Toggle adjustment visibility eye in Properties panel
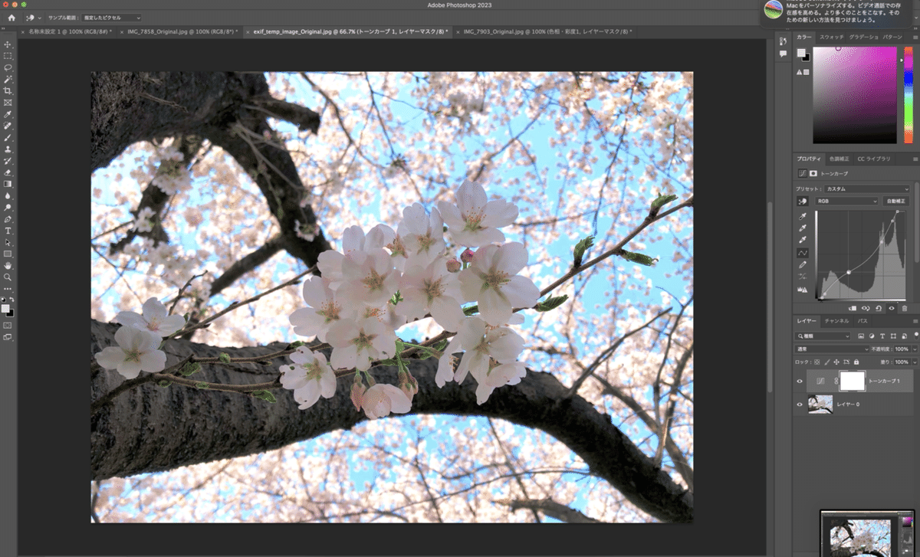The width and height of the screenshot is (920, 557). tap(892, 308)
